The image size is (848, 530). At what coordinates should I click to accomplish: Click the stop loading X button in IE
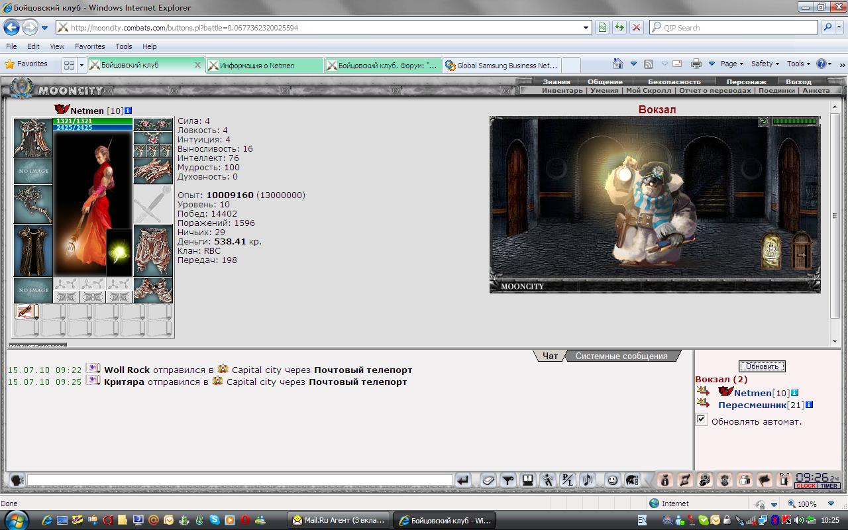636,28
